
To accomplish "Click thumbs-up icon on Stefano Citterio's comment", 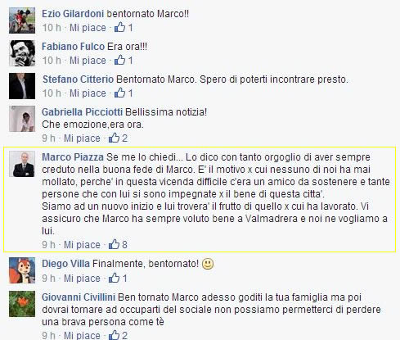I will [x=119, y=93].
